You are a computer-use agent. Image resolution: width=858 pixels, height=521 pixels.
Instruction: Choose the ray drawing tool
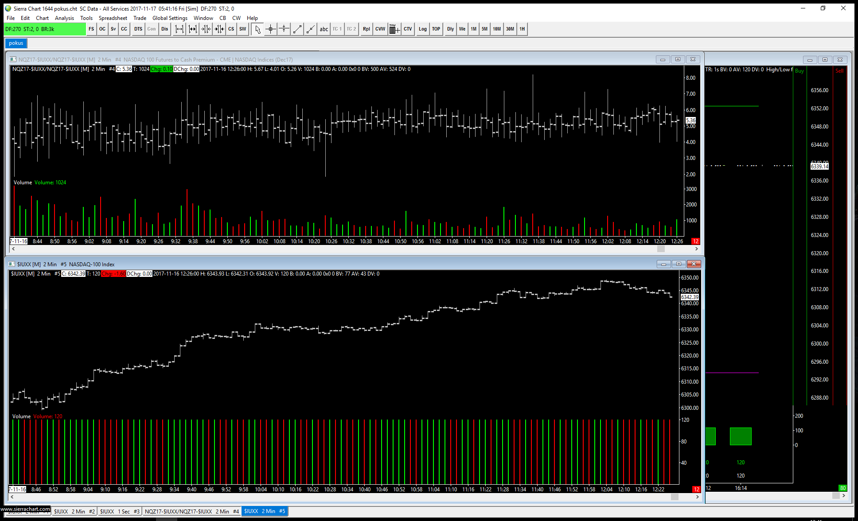[311, 29]
